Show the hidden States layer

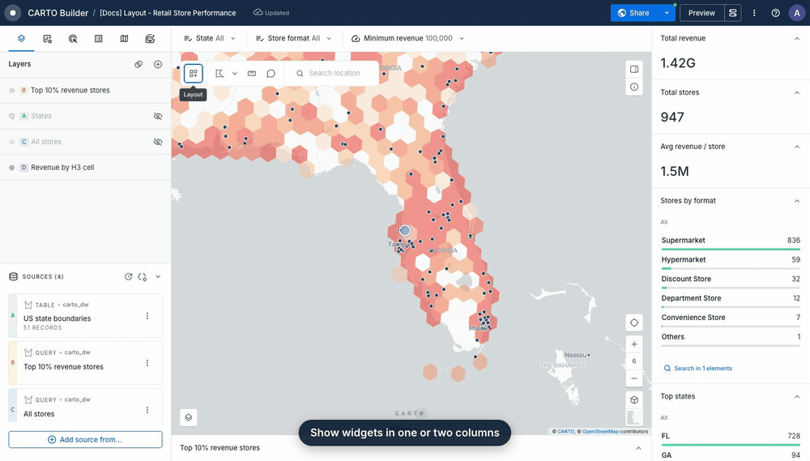158,117
